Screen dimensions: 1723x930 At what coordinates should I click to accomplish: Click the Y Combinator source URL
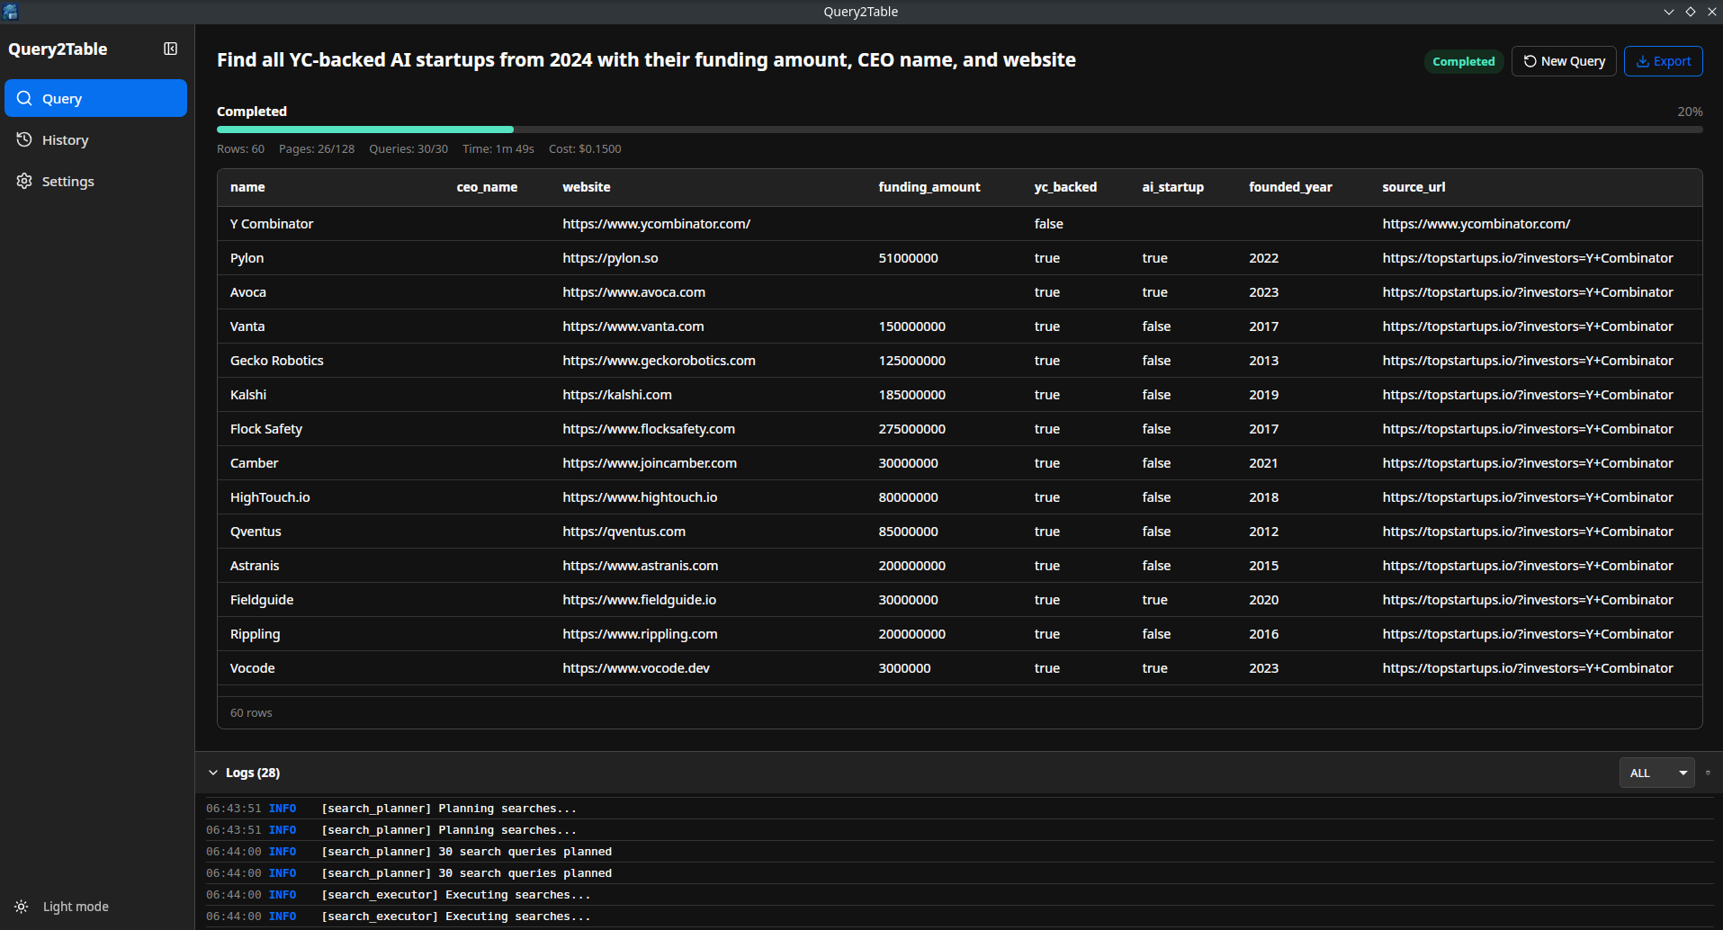click(x=1476, y=224)
